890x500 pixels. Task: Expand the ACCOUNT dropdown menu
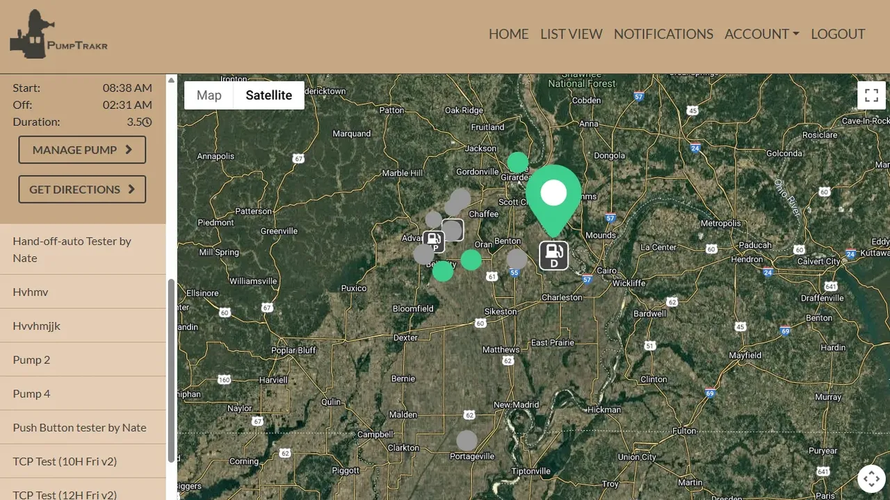pyautogui.click(x=761, y=34)
